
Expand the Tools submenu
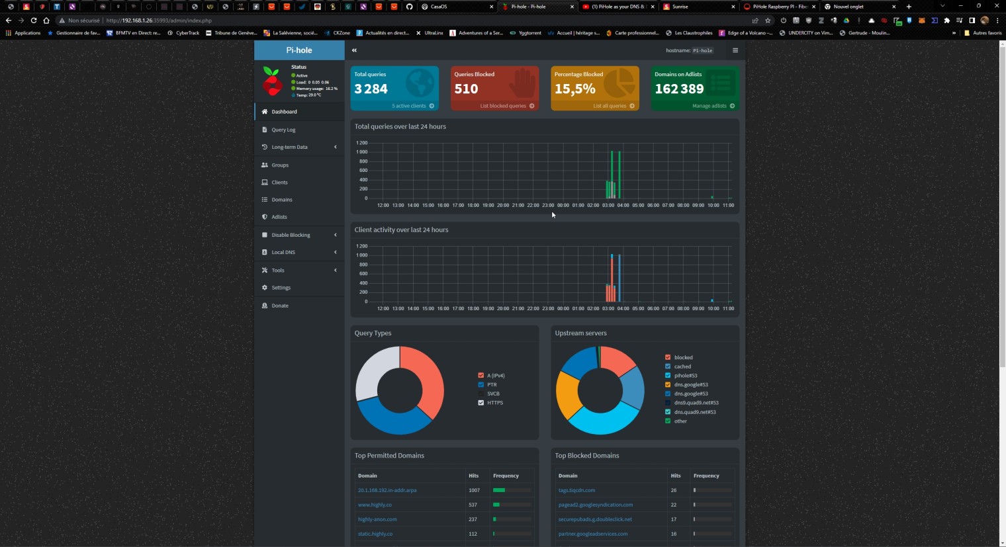pos(335,270)
